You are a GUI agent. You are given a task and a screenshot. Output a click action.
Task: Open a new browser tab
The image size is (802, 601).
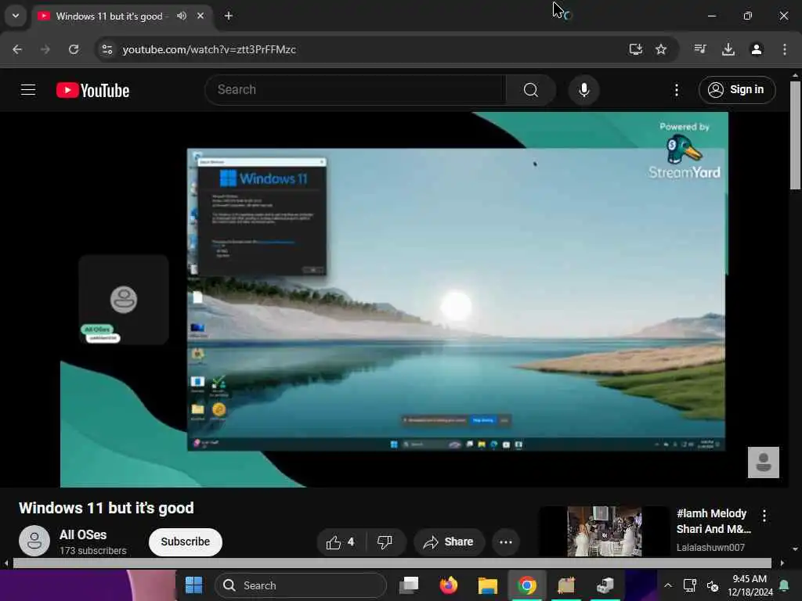point(229,16)
